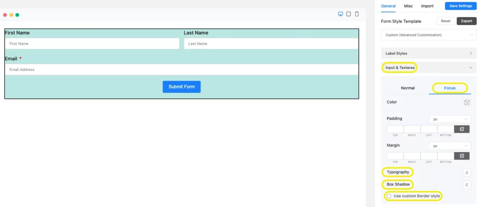The image size is (479, 207).
Task: Click the Margin TOP value field
Action: click(395, 156)
